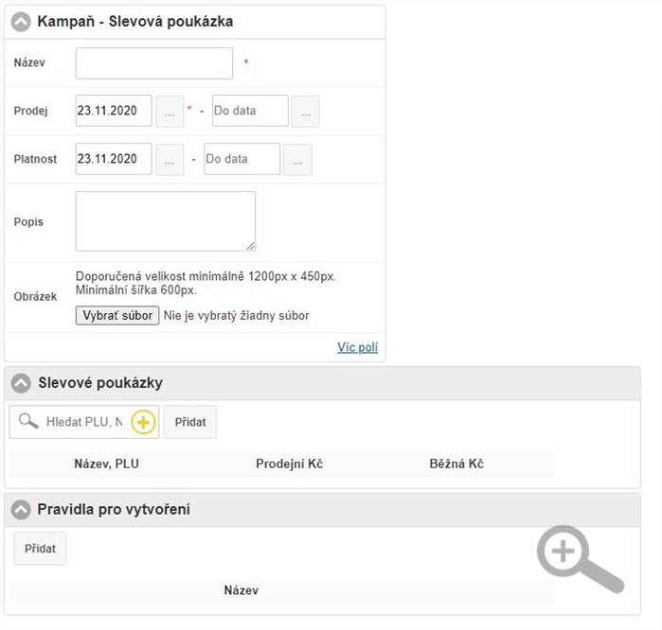Open the Víc polí link
Image resolution: width=662 pixels, height=630 pixels.
[357, 348]
